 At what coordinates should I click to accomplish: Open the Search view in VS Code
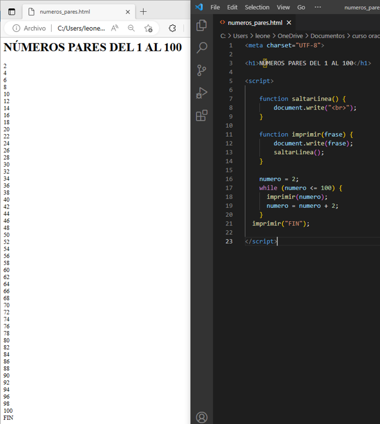click(201, 48)
